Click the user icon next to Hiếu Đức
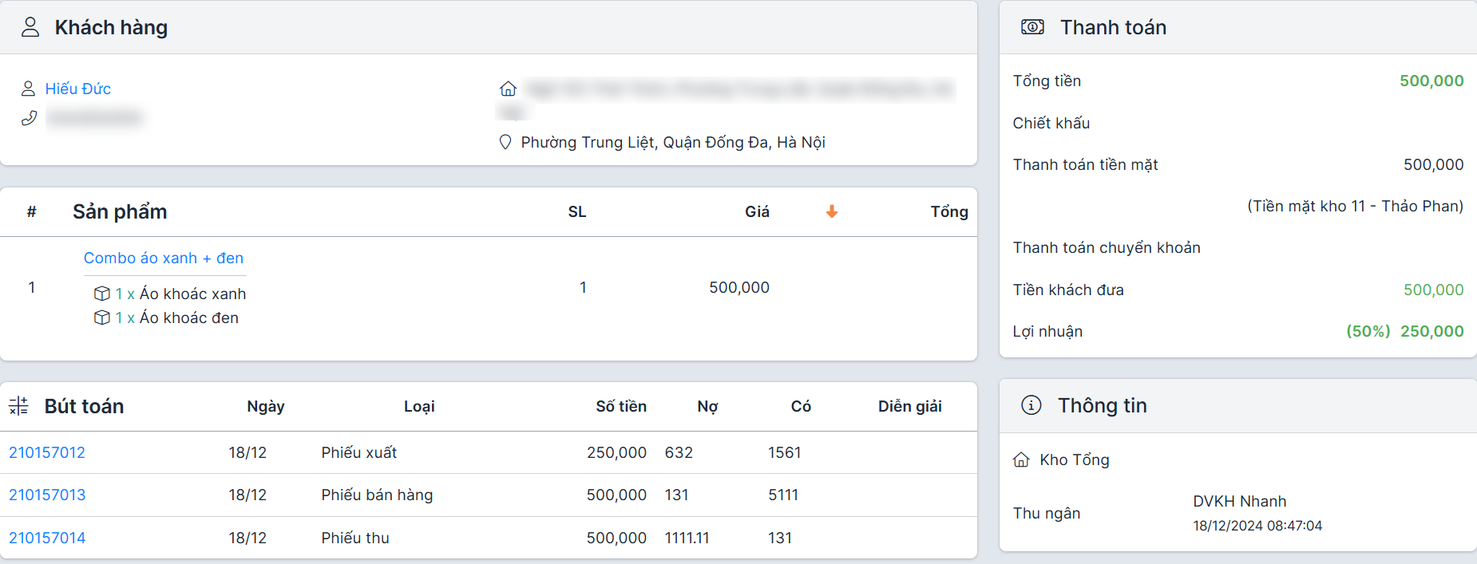 pyautogui.click(x=28, y=89)
